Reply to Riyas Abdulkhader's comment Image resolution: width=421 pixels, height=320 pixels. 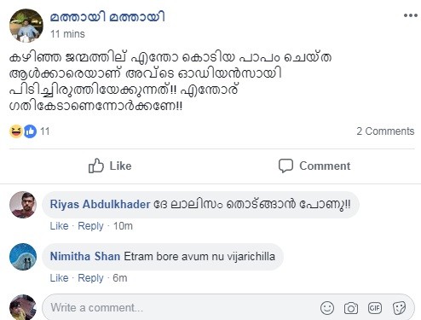click(x=90, y=226)
